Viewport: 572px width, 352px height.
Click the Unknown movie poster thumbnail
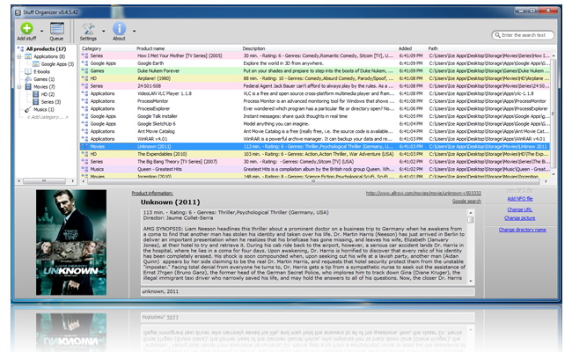coord(71,242)
